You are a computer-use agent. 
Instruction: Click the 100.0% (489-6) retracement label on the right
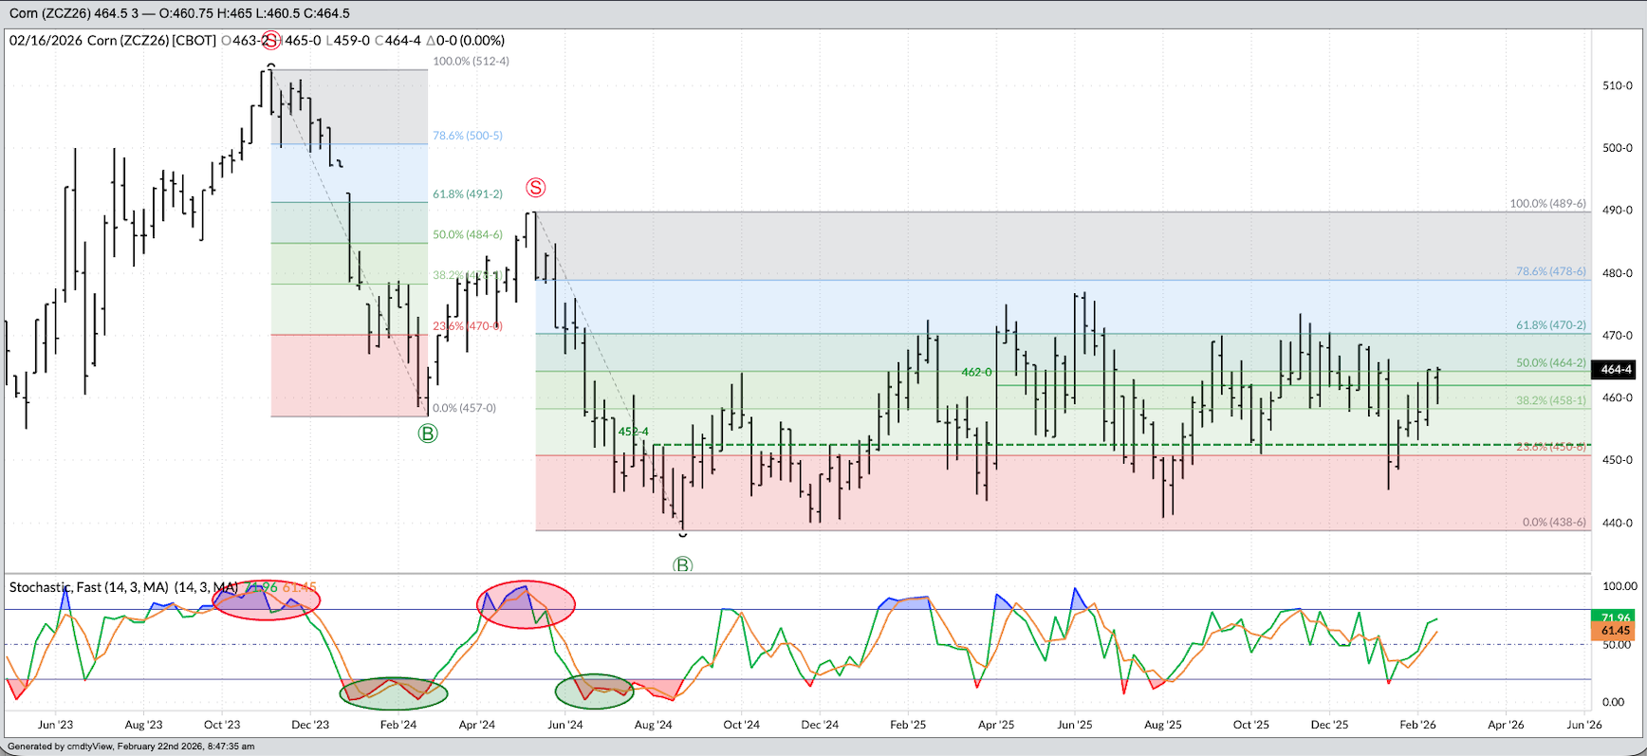tap(1547, 204)
